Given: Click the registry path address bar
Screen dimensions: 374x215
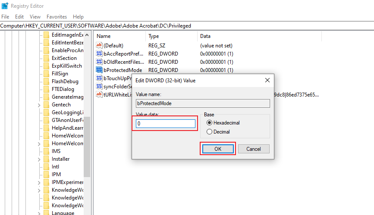Looking at the screenshot, I should 187,26.
